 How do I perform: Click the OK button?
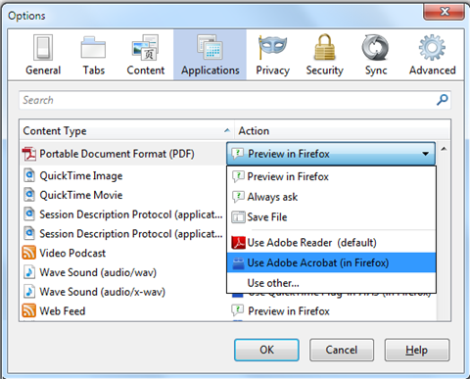pos(266,350)
